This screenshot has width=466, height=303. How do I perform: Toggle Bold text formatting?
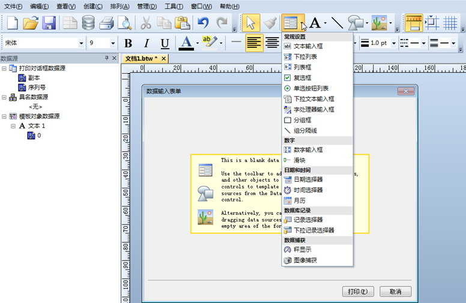128,43
